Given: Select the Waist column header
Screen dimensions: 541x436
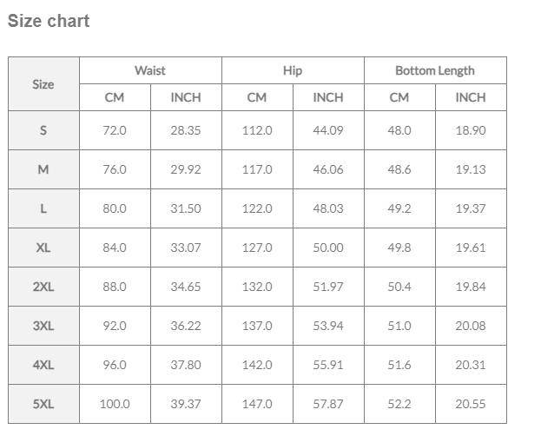Looking at the screenshot, I should pyautogui.click(x=150, y=70).
